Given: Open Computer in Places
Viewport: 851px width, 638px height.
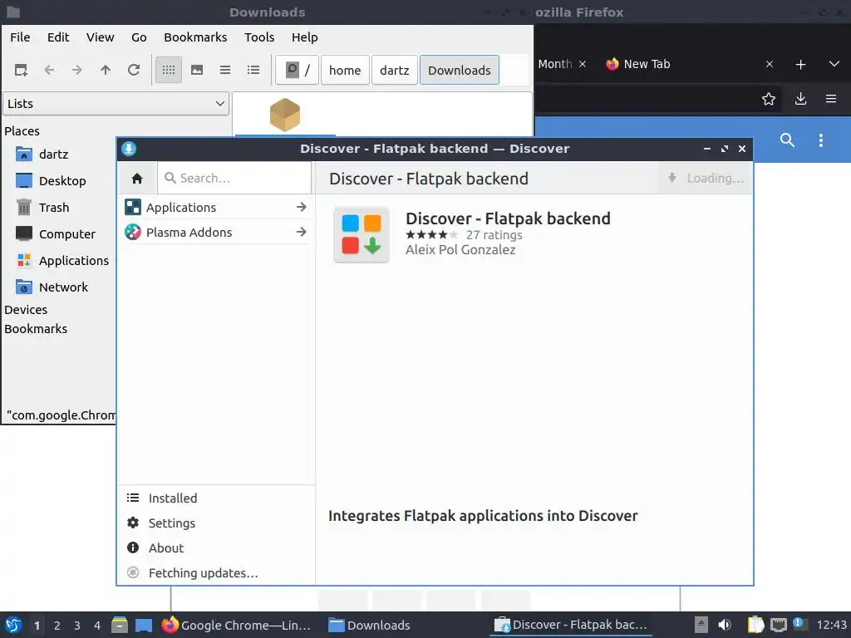Looking at the screenshot, I should coord(56,234).
